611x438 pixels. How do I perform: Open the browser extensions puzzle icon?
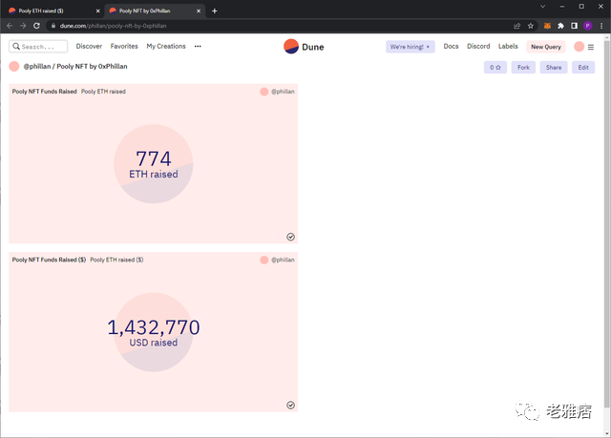point(560,26)
